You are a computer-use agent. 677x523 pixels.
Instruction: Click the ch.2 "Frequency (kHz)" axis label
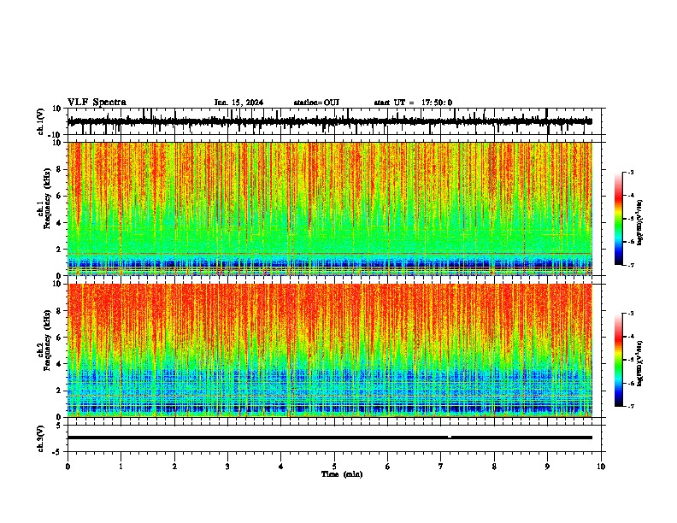pyautogui.click(x=47, y=341)
